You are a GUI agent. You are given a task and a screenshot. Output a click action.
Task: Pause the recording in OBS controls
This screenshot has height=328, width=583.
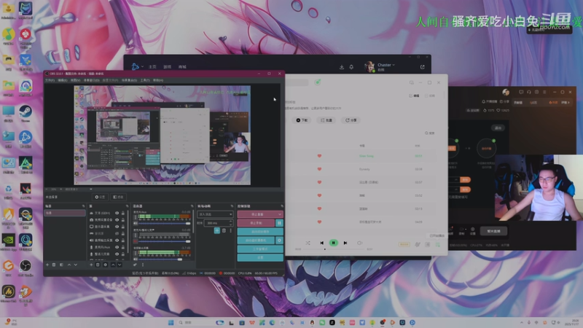[279, 223]
